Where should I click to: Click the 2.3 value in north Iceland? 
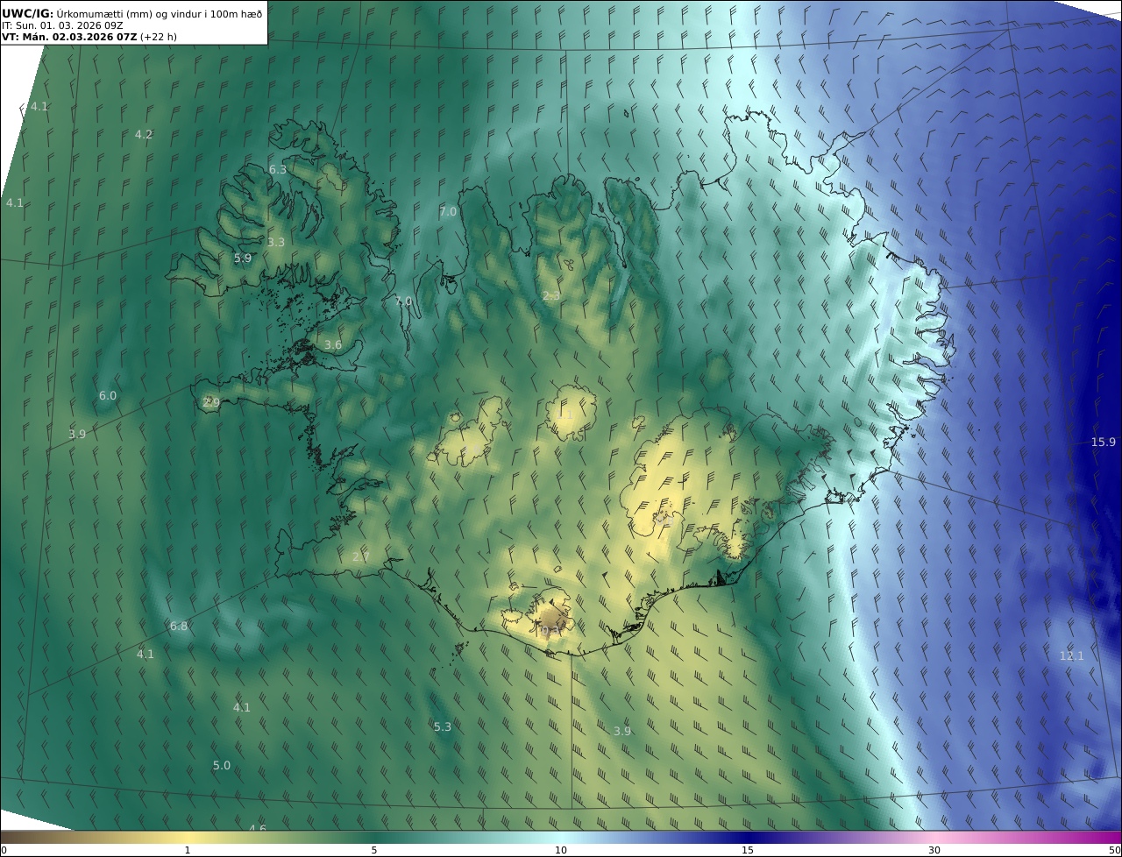tap(551, 295)
